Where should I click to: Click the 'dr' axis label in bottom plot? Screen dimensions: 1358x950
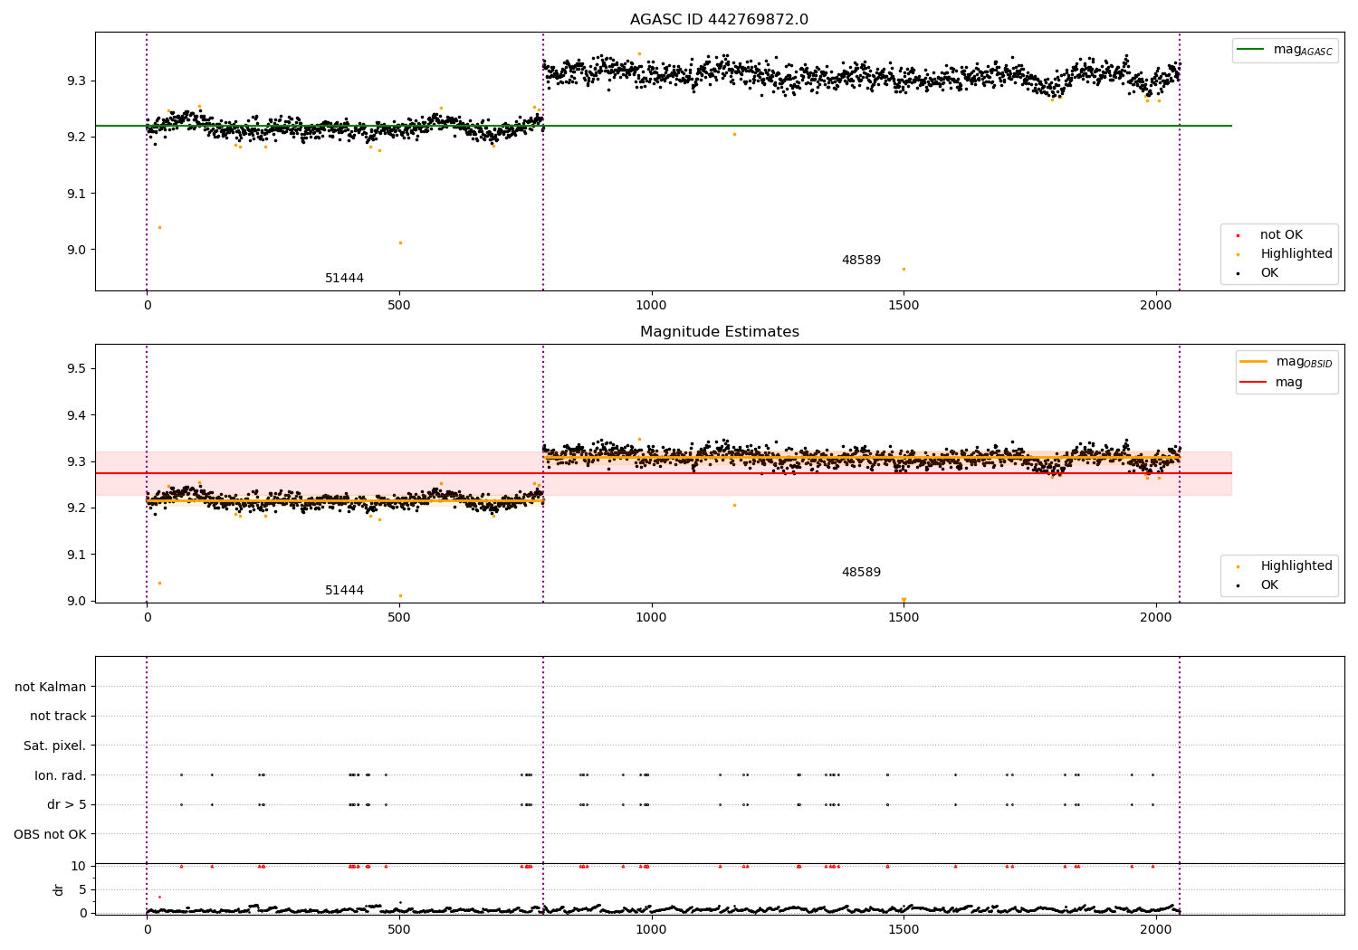(x=59, y=889)
